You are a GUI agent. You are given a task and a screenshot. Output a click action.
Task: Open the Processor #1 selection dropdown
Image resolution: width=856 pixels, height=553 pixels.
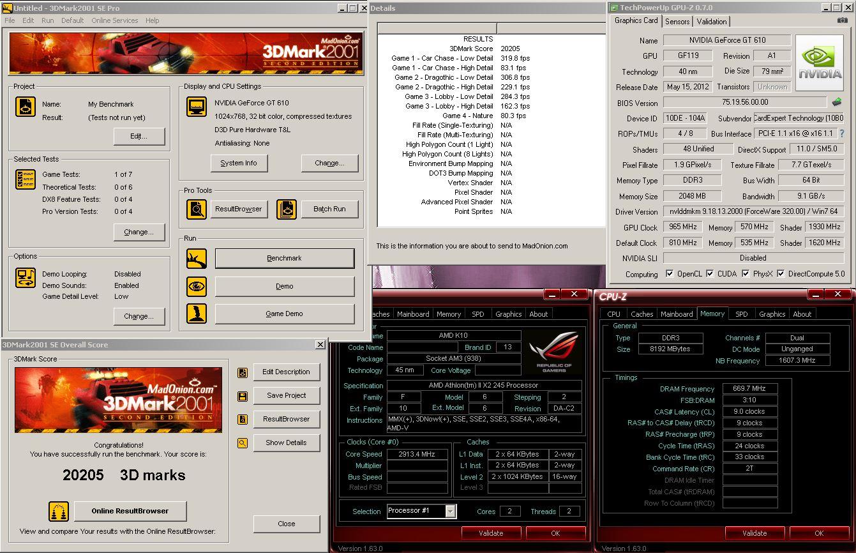[x=451, y=511]
